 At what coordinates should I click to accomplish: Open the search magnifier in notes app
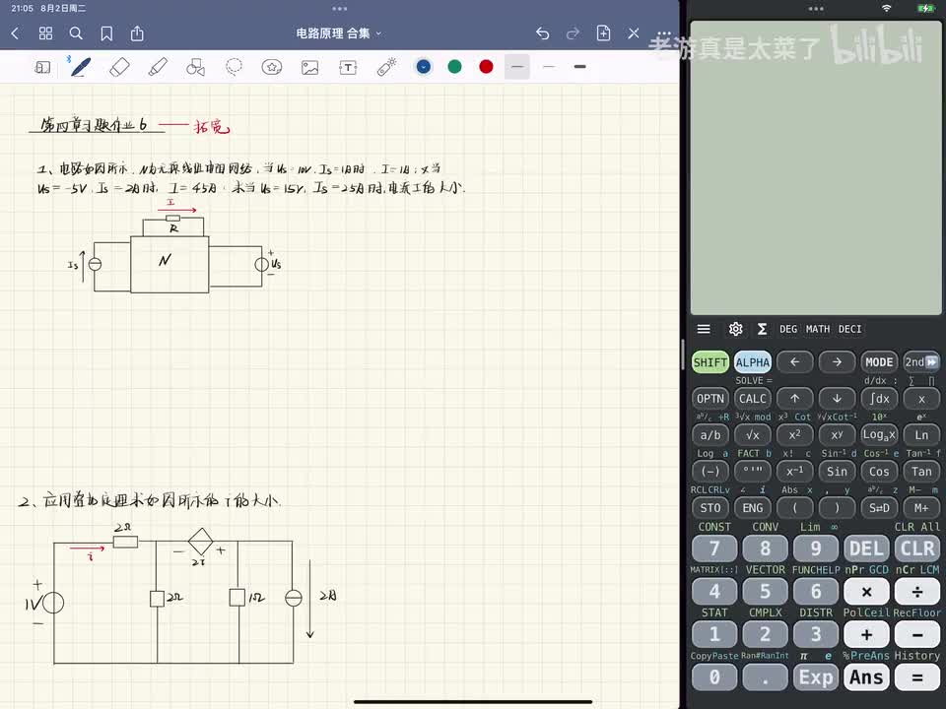tap(76, 33)
